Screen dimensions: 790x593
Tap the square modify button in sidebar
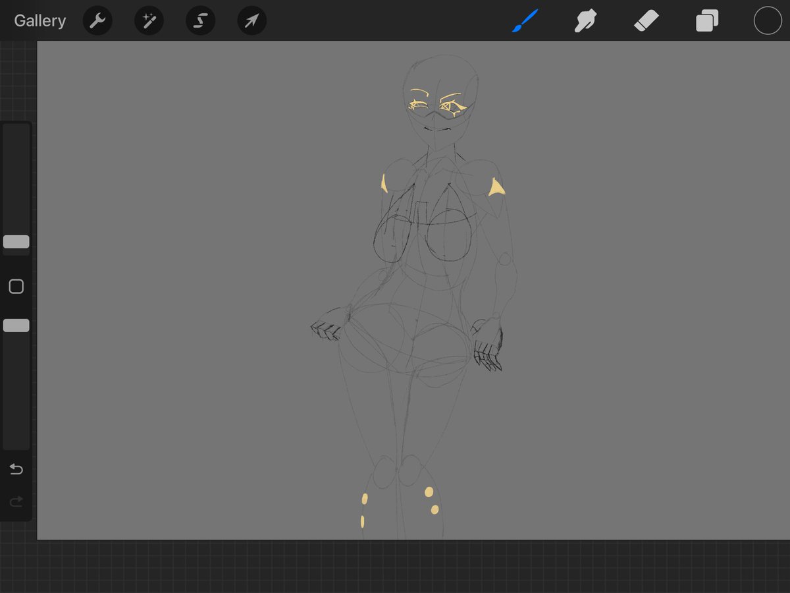pyautogui.click(x=16, y=287)
